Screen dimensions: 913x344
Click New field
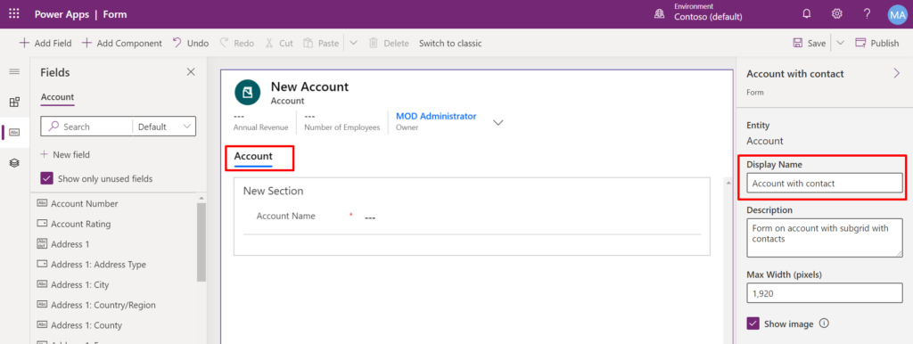coord(65,155)
